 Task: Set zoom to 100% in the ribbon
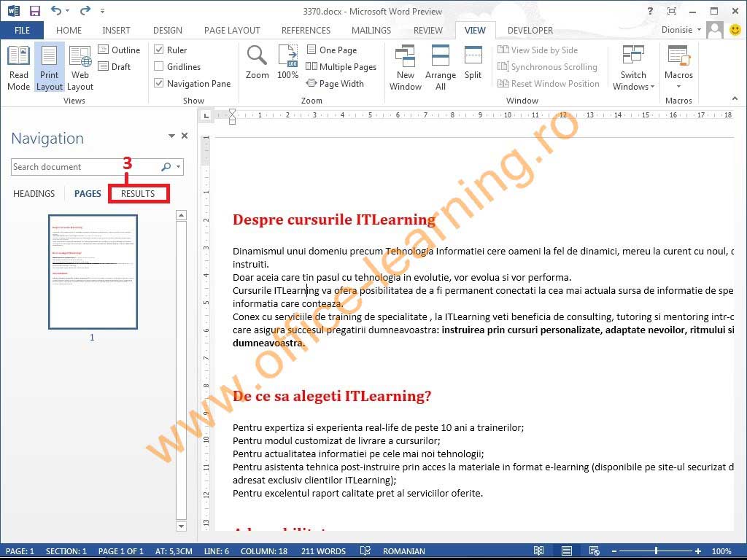tap(287, 63)
